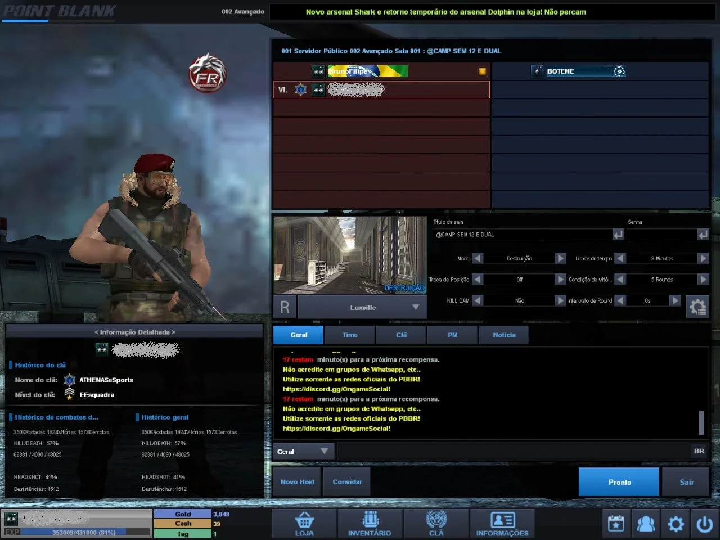Open the INVENTÁRIO menu
This screenshot has height=540, width=720.
coord(370,524)
